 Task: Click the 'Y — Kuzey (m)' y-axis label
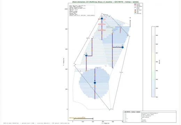coord(63,62)
